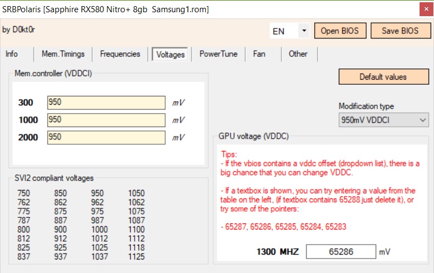Click the pointer value 65287 in tips
Image resolution: width=434 pixels, height=273 pixels.
(235, 227)
